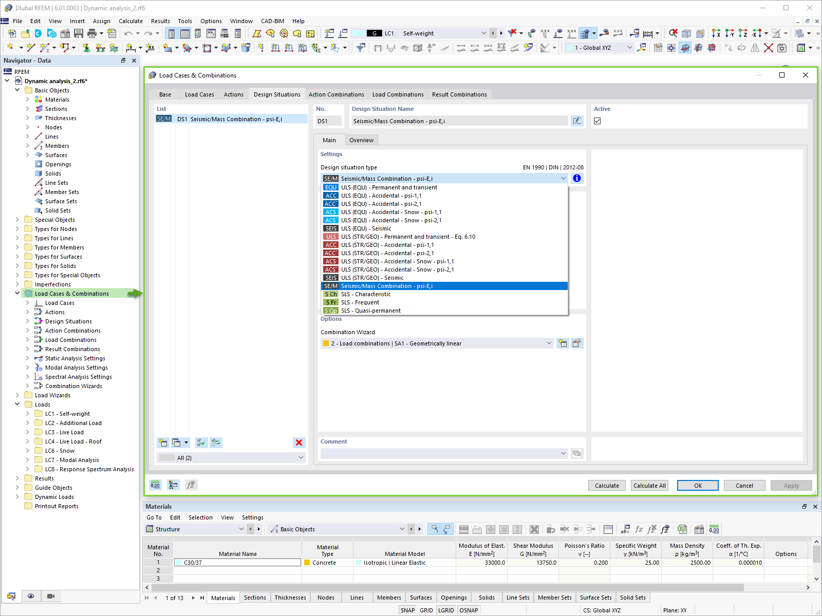This screenshot has height=616, width=822.
Task: Open the Calculate menu
Action: pos(130,21)
